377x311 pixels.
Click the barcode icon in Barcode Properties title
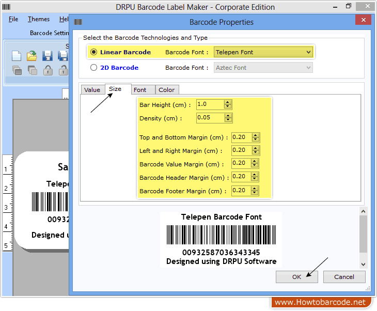click(x=78, y=22)
